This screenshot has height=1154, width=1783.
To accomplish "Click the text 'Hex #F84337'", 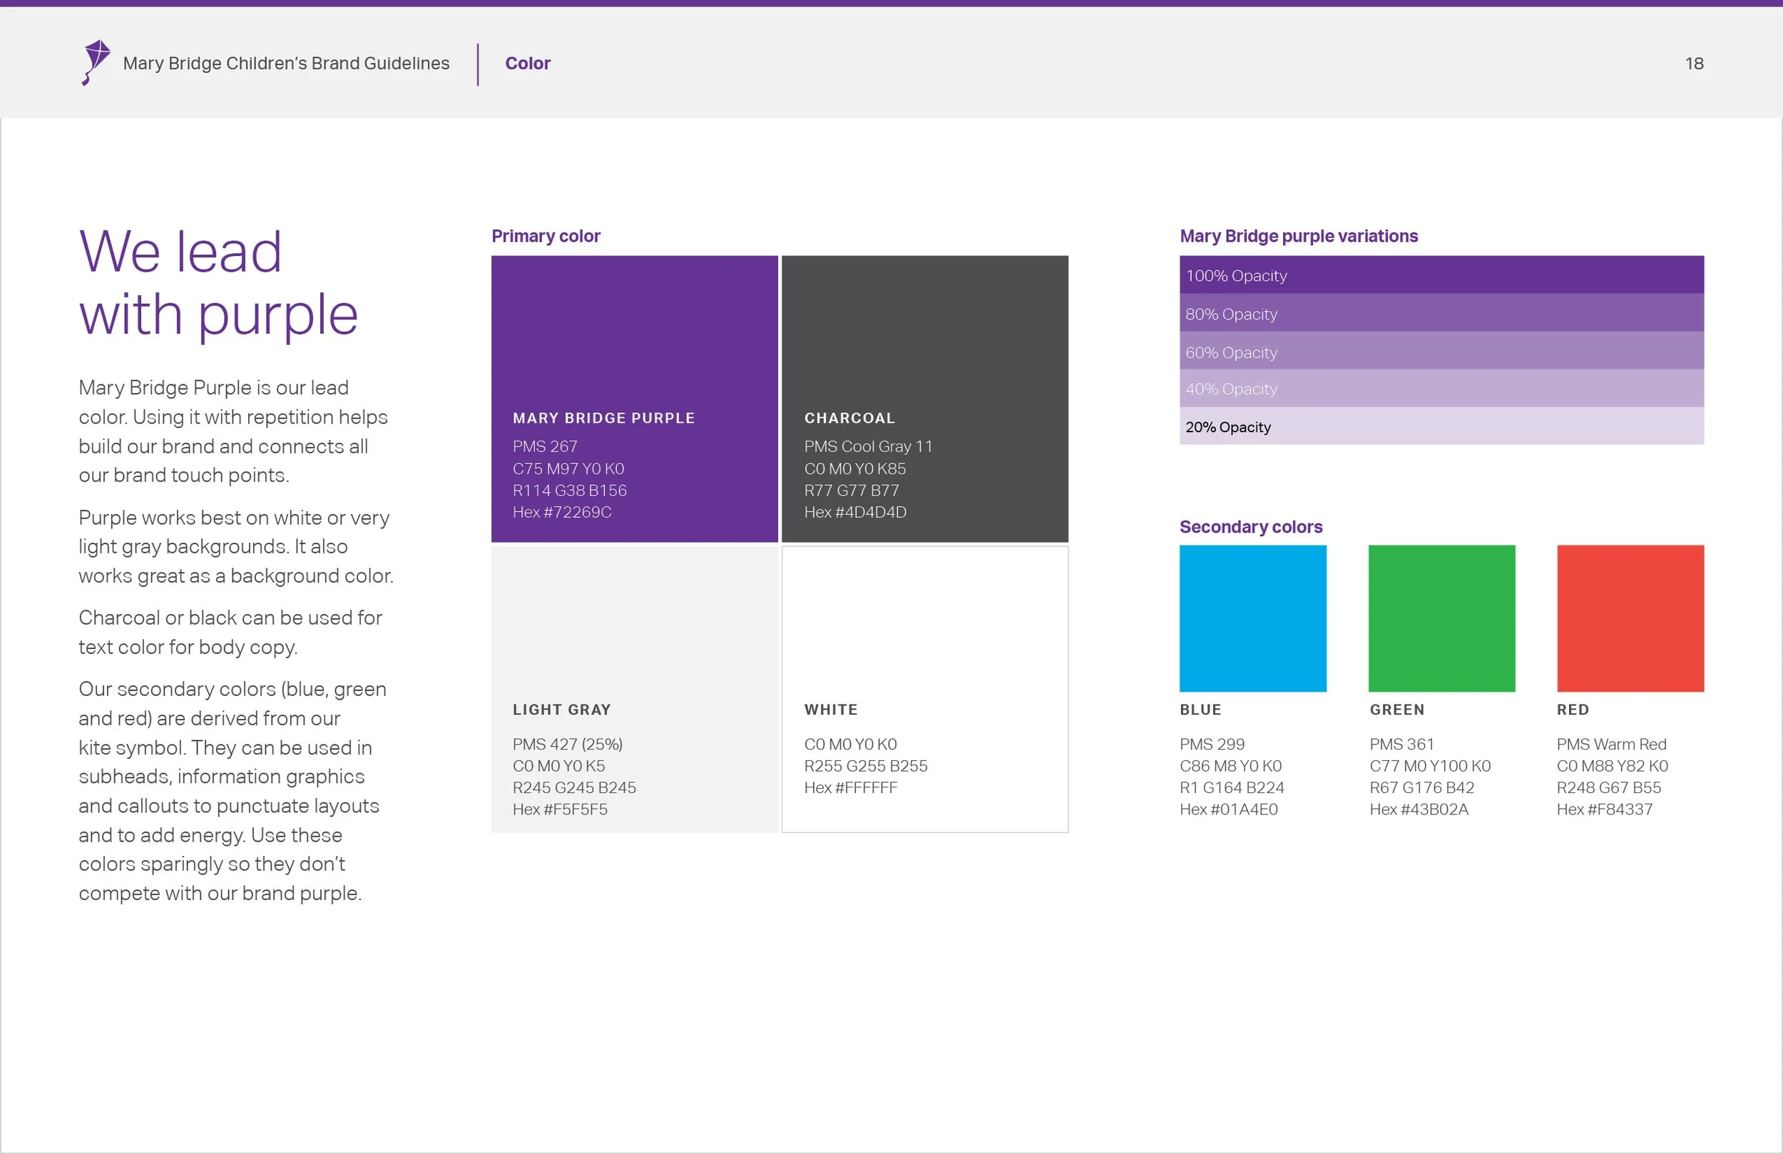I will [1604, 810].
